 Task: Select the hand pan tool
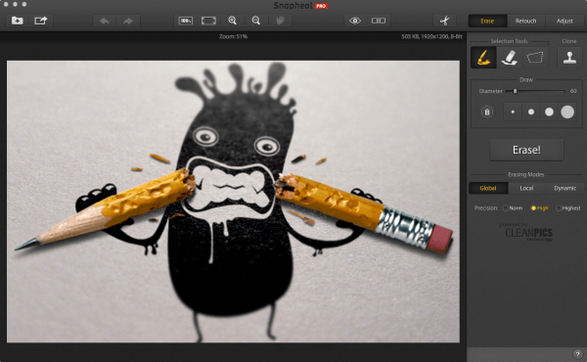(x=280, y=21)
